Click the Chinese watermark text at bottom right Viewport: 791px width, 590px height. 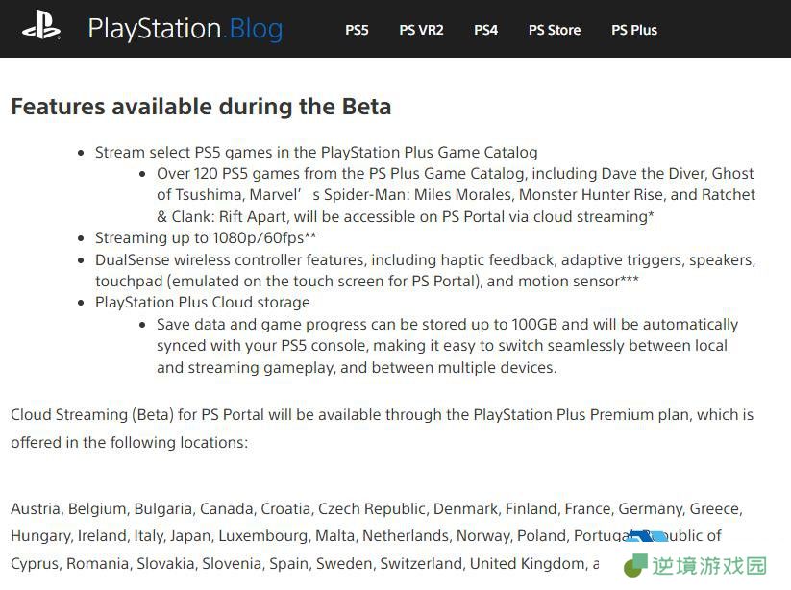pos(708,566)
